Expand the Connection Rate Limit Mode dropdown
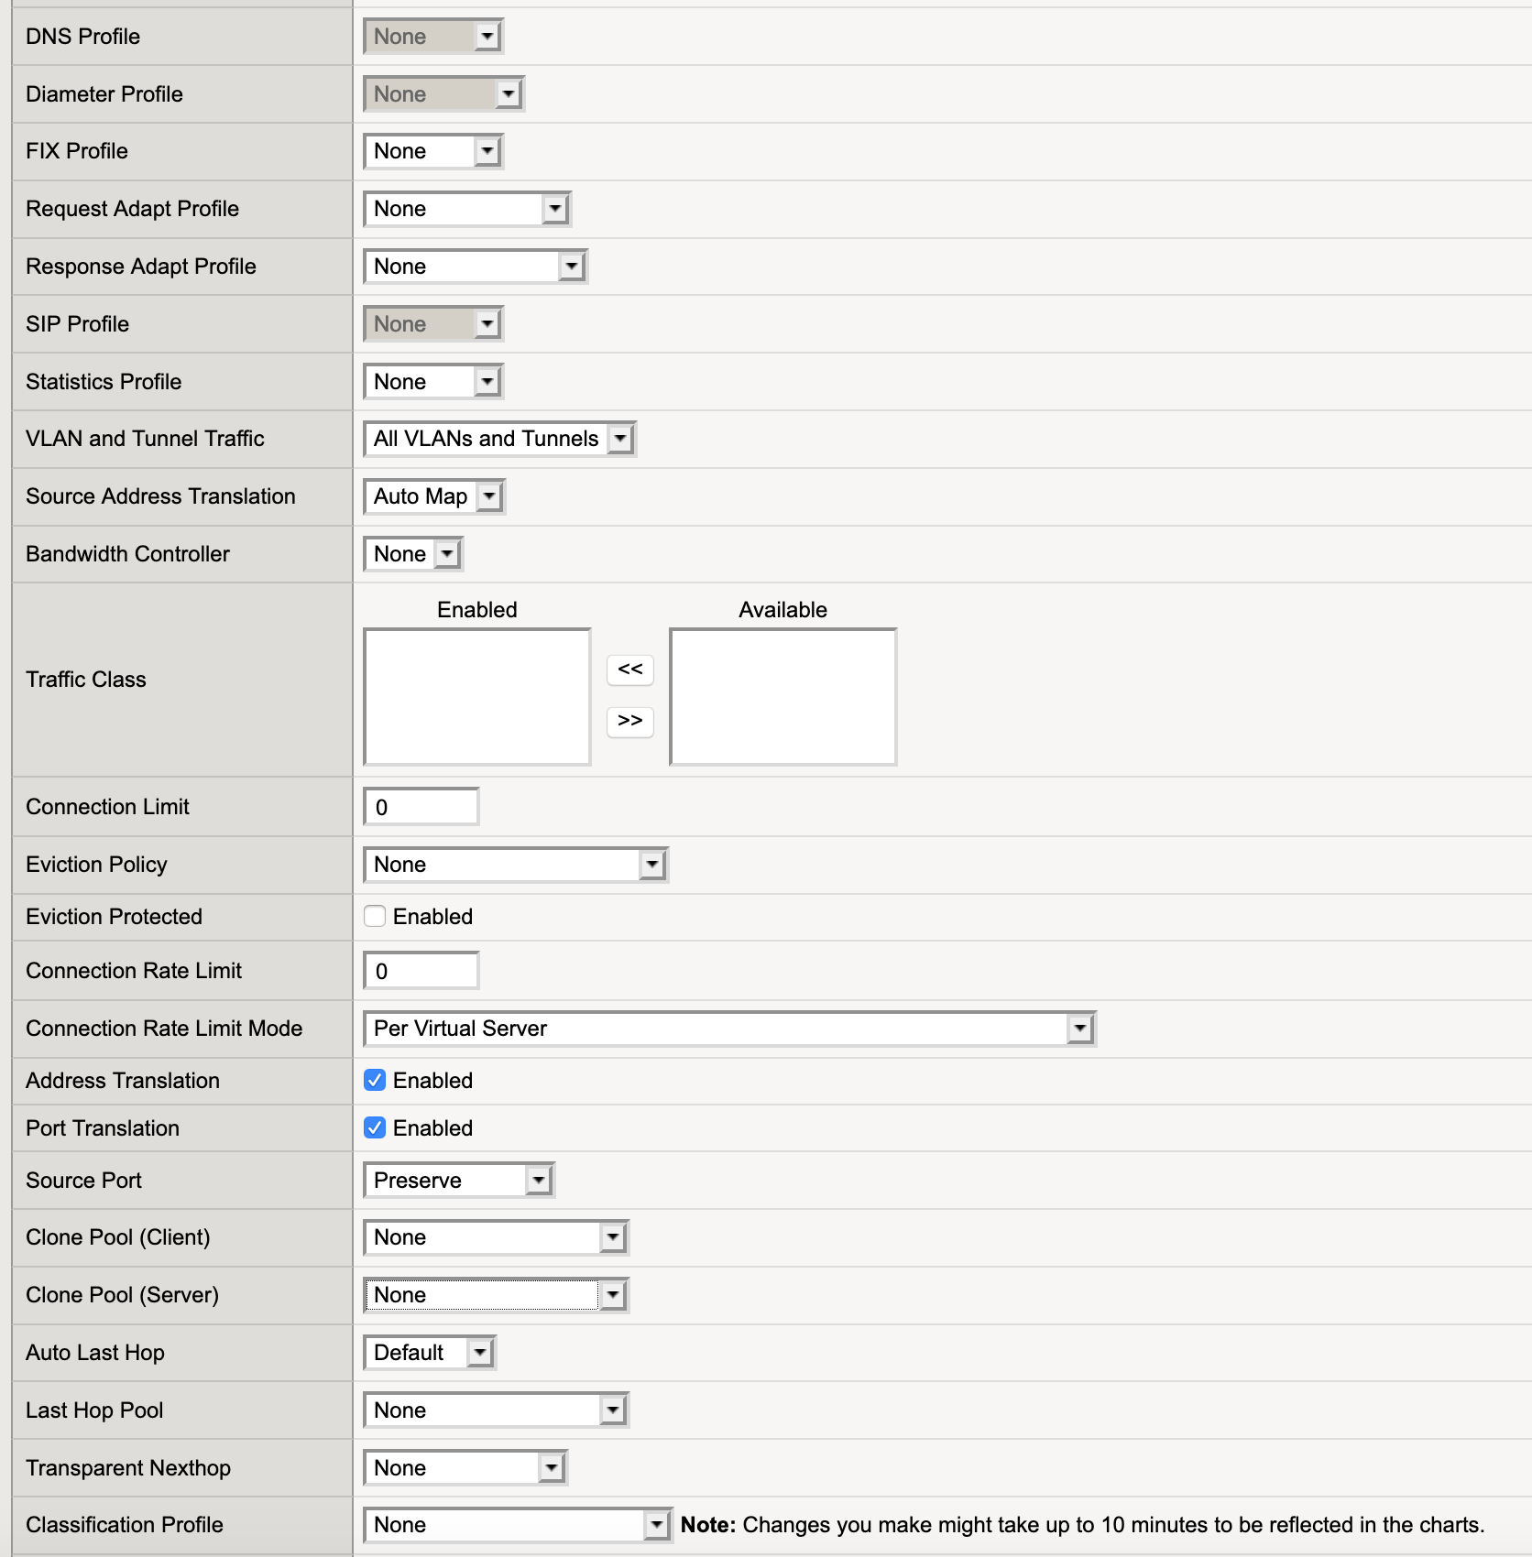Screen dimensions: 1532x1557 [x=729, y=1029]
